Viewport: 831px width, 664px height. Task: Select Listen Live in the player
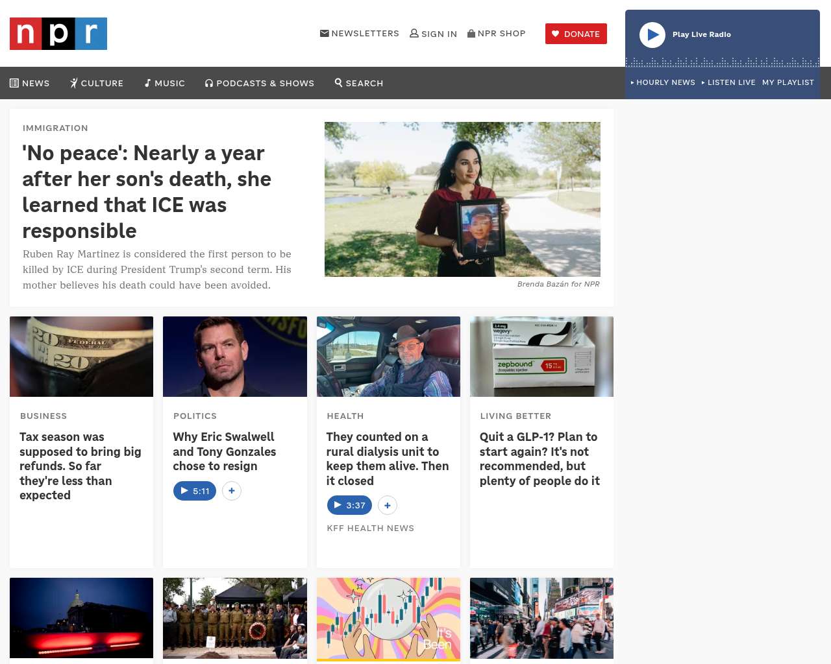pos(728,82)
